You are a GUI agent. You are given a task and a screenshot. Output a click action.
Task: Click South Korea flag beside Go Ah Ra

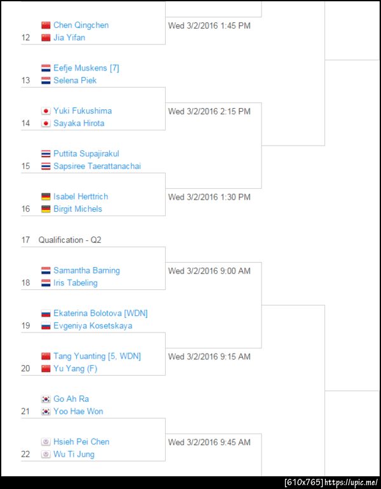[x=45, y=399]
